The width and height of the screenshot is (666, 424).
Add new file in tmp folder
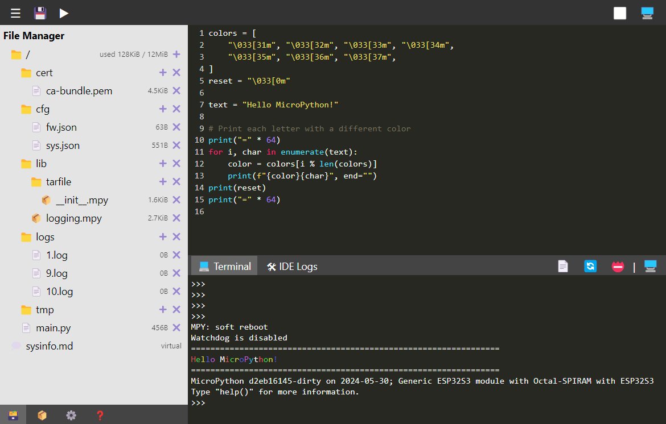pyautogui.click(x=163, y=310)
